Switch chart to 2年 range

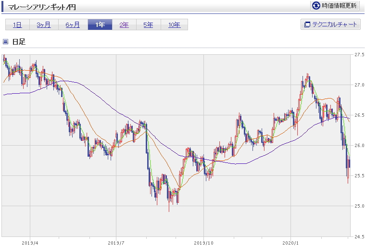pyautogui.click(x=124, y=25)
